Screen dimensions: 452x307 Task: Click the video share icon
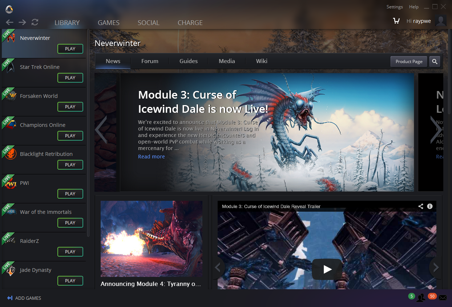420,206
